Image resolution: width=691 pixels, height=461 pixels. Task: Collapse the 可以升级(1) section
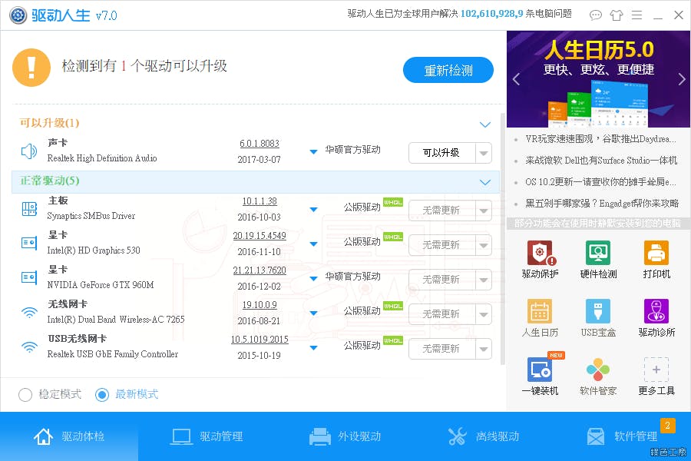(x=484, y=124)
